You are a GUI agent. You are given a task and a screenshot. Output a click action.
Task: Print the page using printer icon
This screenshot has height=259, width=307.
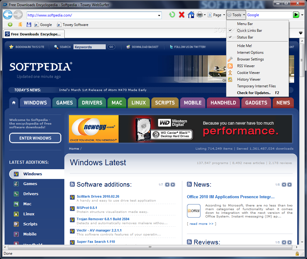pyautogui.click(x=199, y=15)
